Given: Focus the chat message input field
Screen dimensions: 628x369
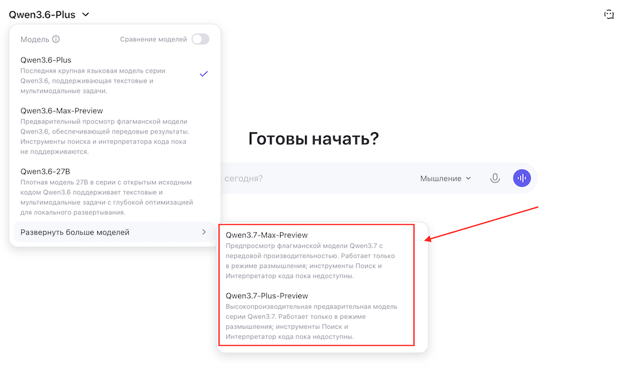Looking at the screenshot, I should click(x=317, y=179).
